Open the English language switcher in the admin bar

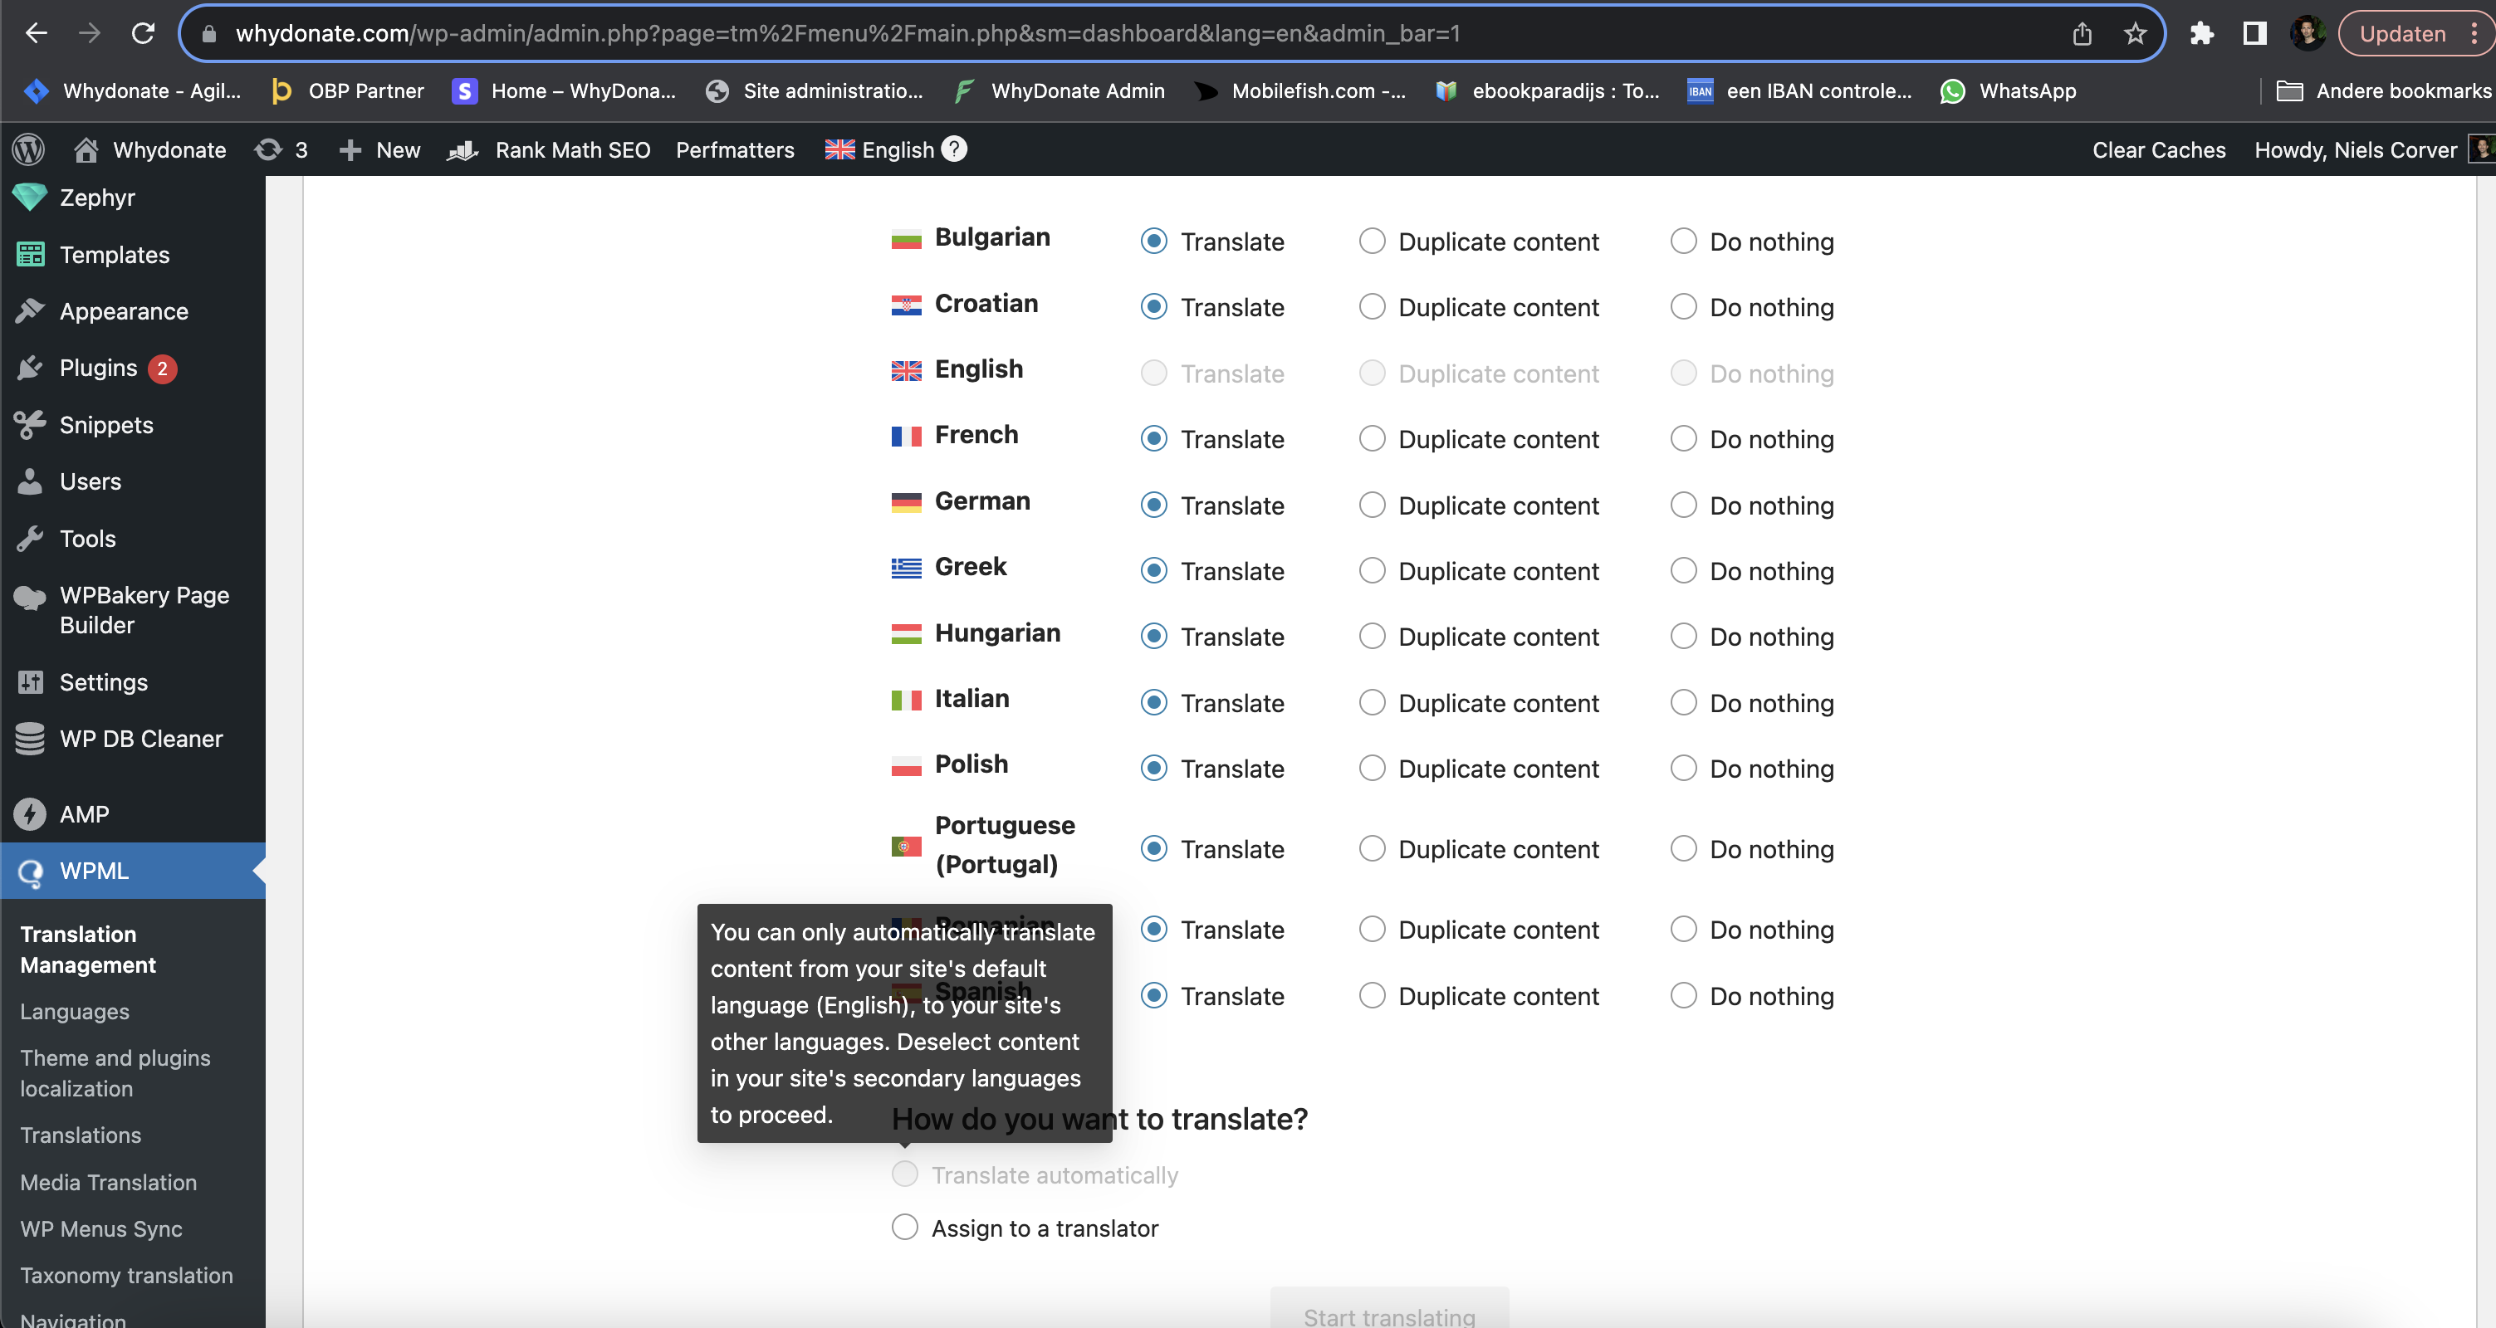(x=878, y=149)
